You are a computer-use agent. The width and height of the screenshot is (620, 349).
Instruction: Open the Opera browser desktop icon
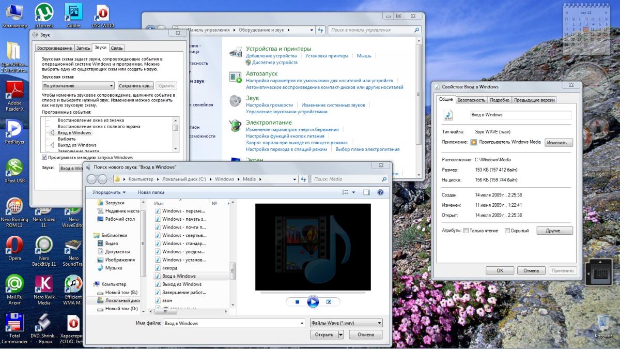pyautogui.click(x=14, y=245)
